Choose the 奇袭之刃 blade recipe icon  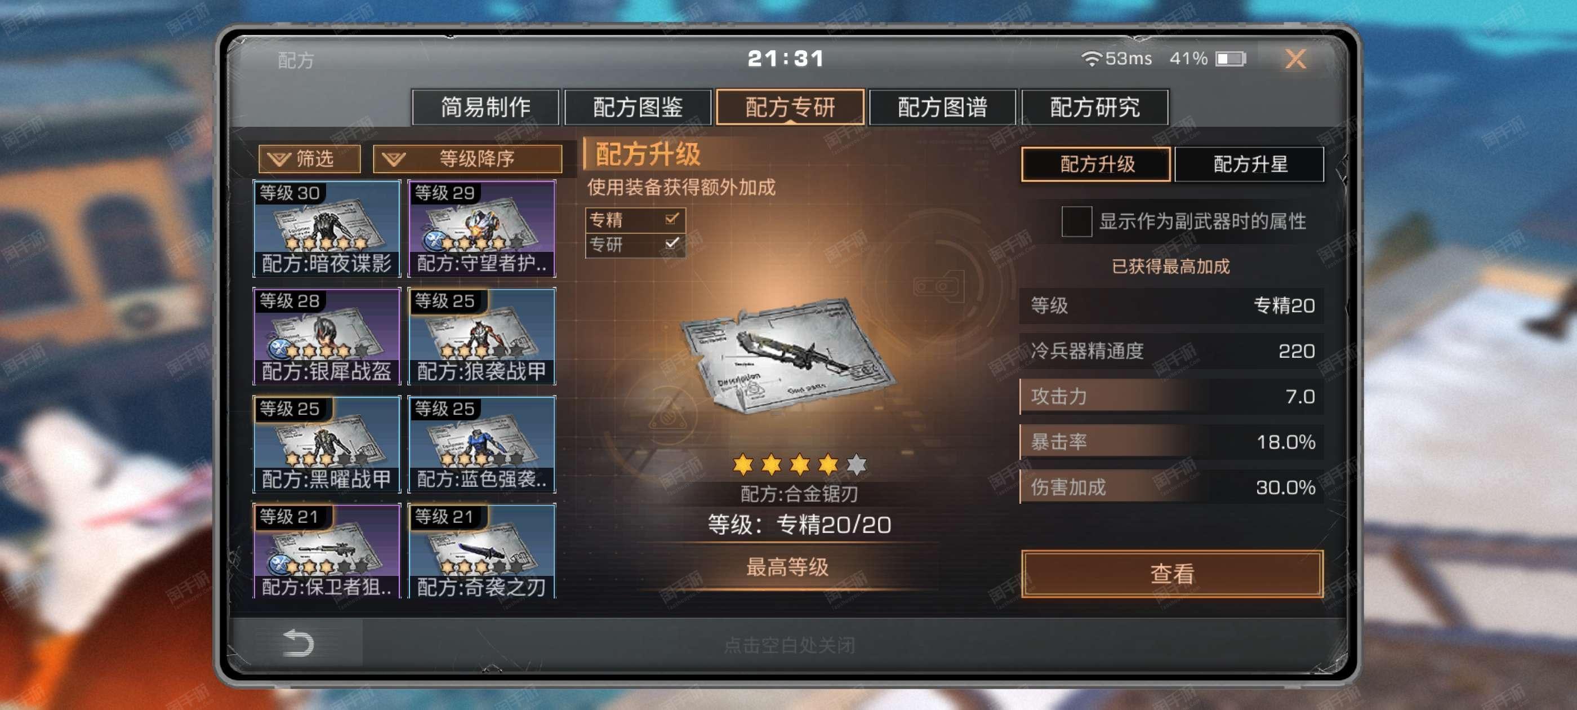(482, 551)
